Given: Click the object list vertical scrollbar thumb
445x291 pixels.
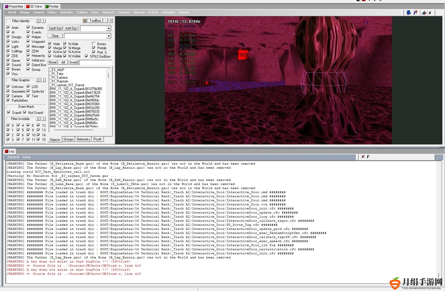Looking at the screenshot, I should 108,75.
